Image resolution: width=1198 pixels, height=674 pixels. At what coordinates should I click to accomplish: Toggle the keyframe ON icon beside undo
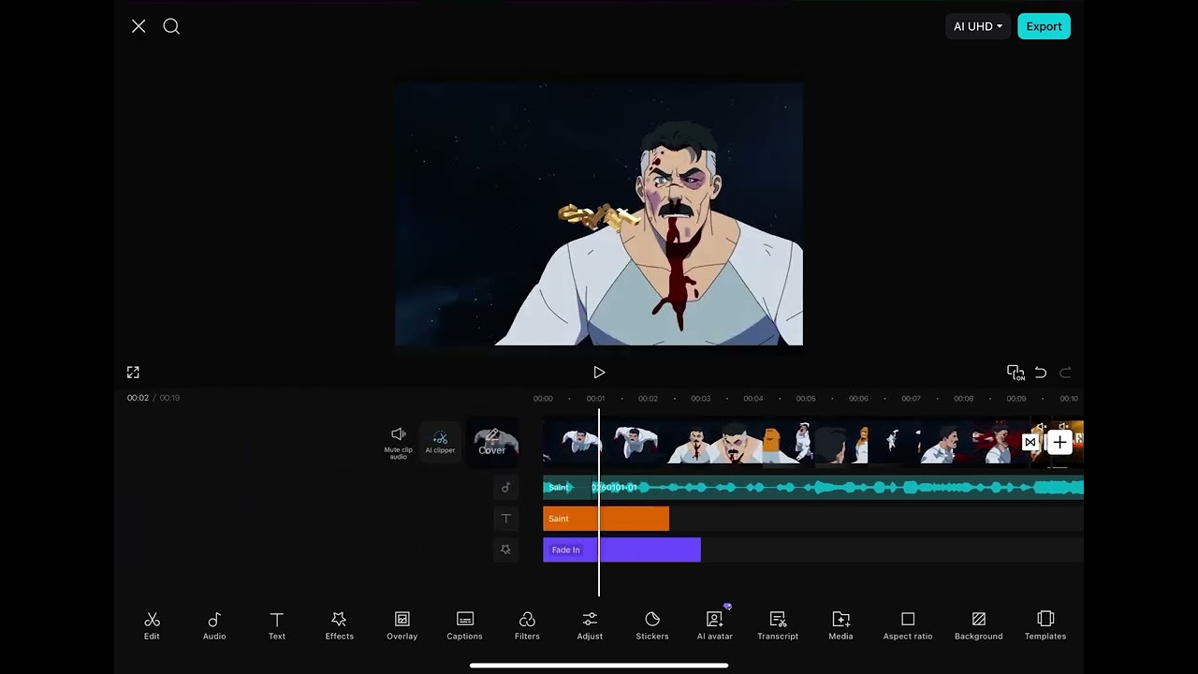point(1015,373)
